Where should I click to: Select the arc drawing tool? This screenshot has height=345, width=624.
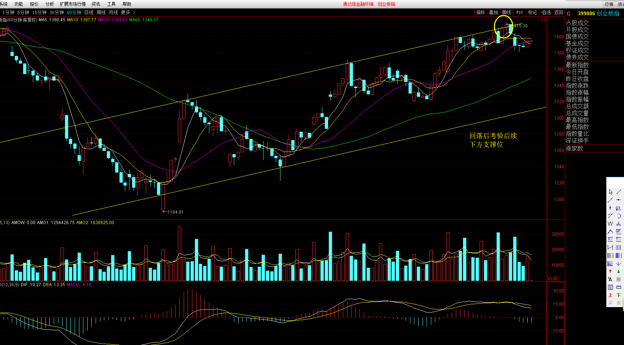[x=619, y=215]
